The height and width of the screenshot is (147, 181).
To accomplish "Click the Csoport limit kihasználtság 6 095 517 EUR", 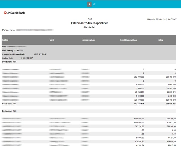I will click(40, 54).
